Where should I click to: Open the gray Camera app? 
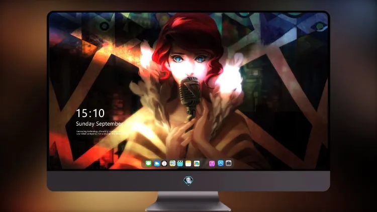[228, 163]
